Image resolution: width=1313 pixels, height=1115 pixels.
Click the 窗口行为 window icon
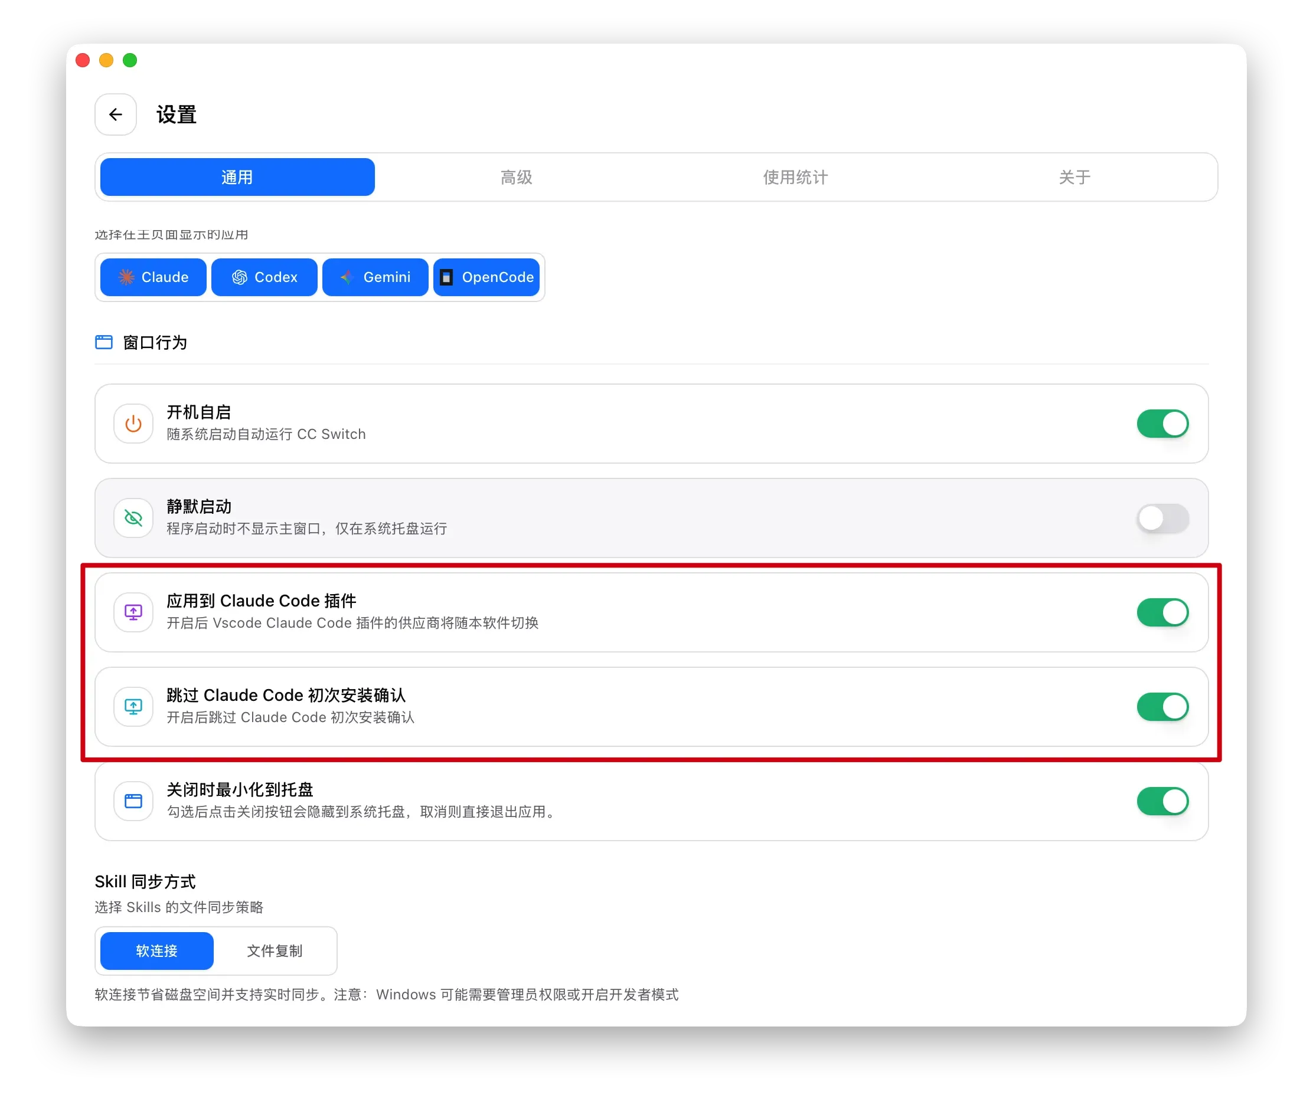click(x=104, y=342)
